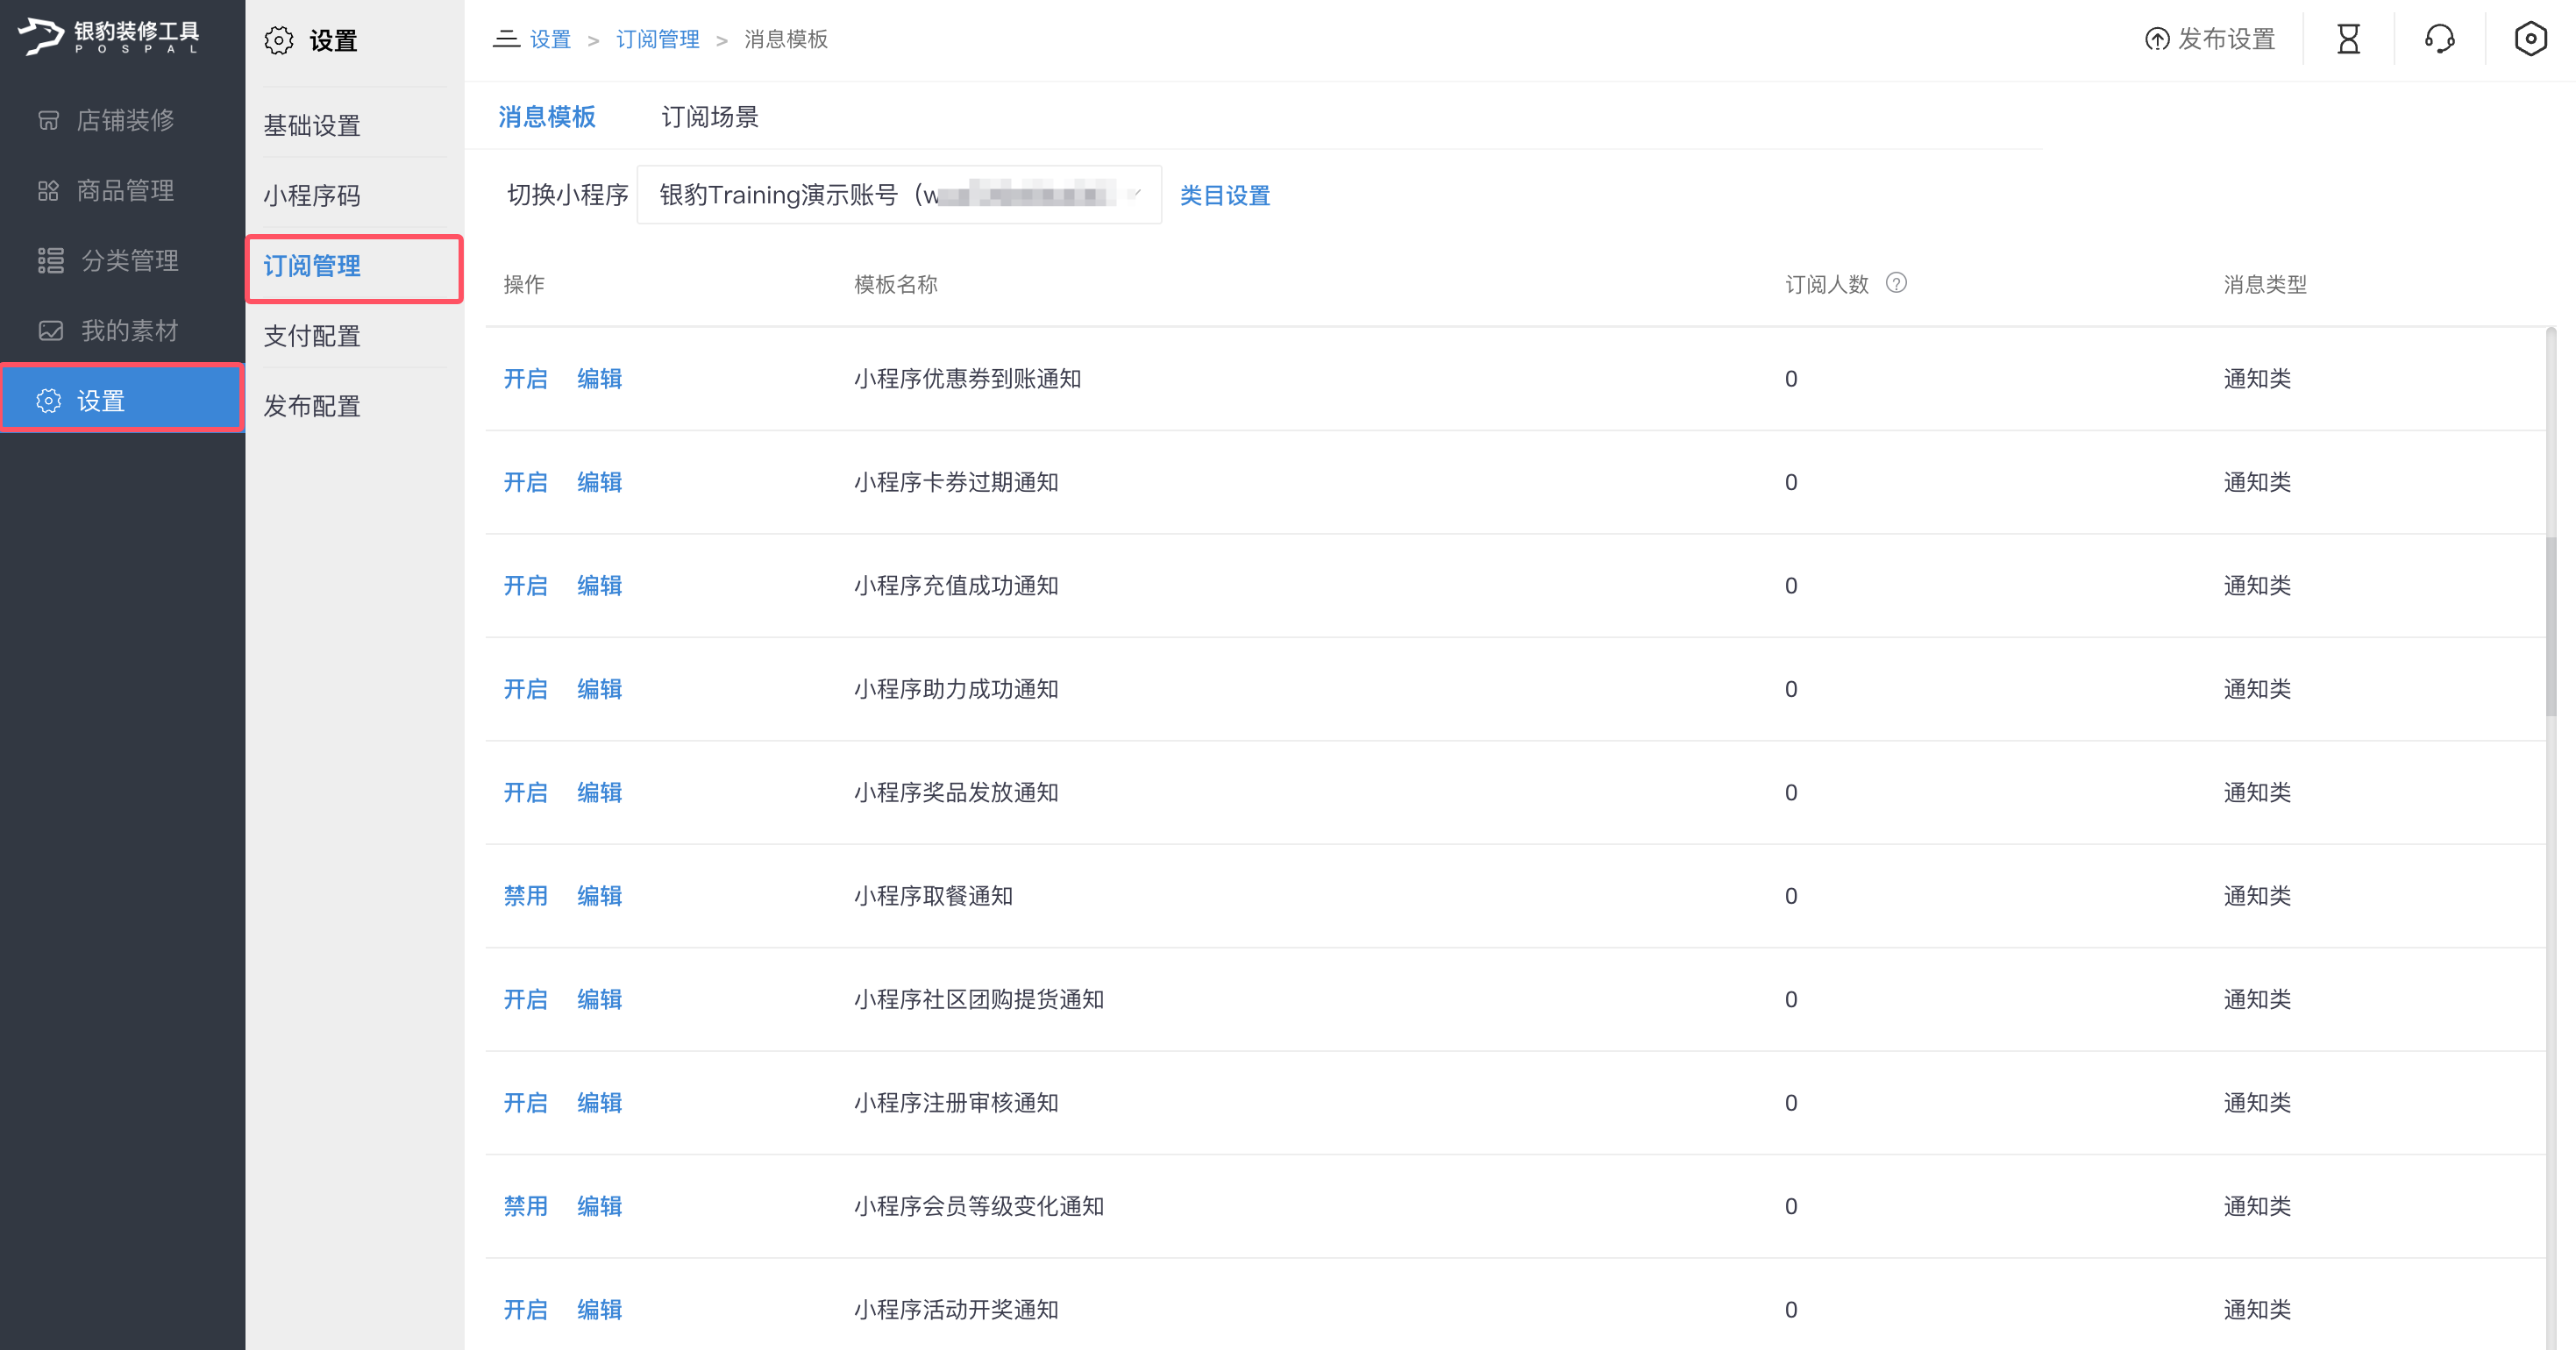Enable 小程序优惠券到账通知 template via 开启
This screenshot has height=1350, width=2576.
[525, 379]
